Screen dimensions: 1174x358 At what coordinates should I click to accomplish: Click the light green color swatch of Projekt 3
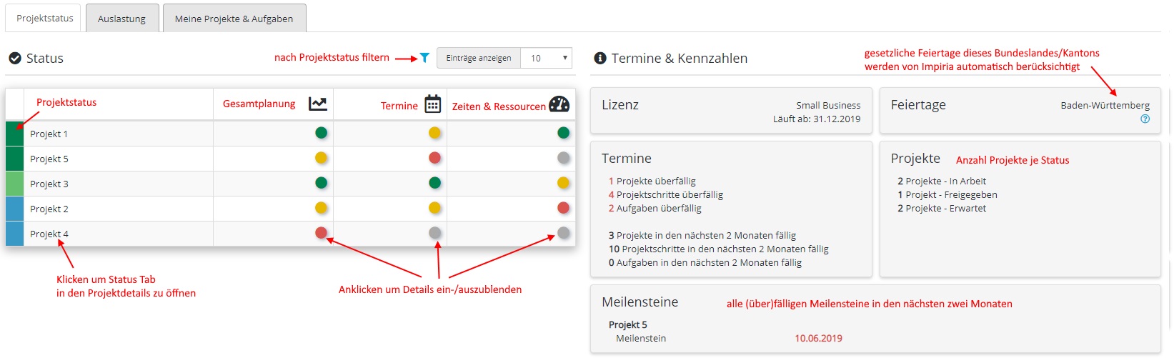14,184
